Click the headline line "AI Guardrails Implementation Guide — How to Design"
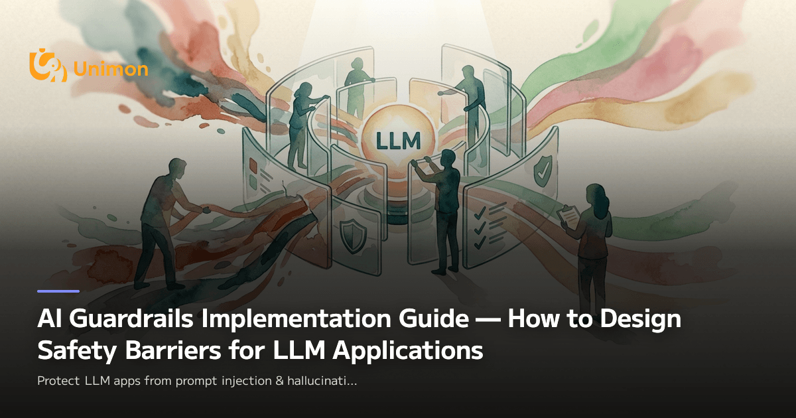The image size is (796, 418). 359,319
